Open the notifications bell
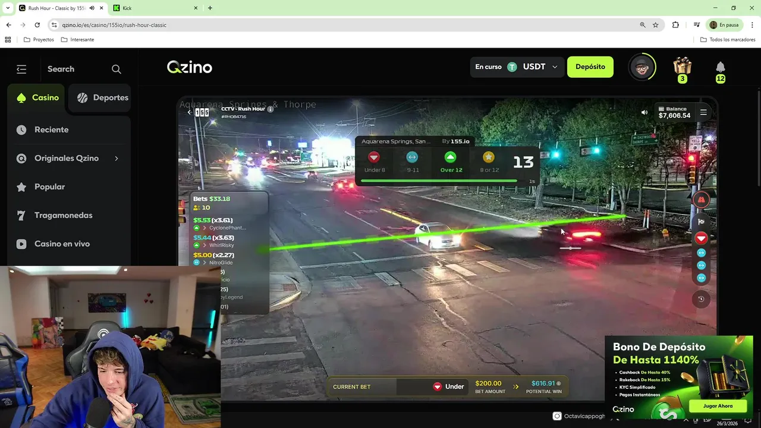Screen dimensions: 761x428 pyautogui.click(x=721, y=67)
